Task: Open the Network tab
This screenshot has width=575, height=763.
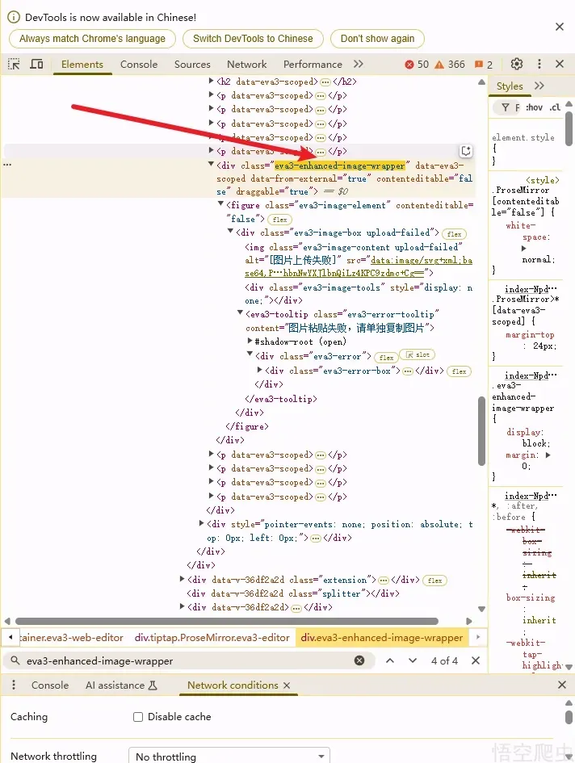Action: (246, 65)
